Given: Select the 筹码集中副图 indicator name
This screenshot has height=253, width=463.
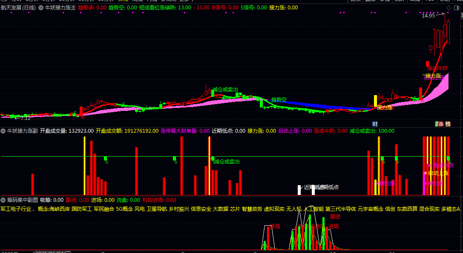Looking at the screenshot, I should 23,200.
